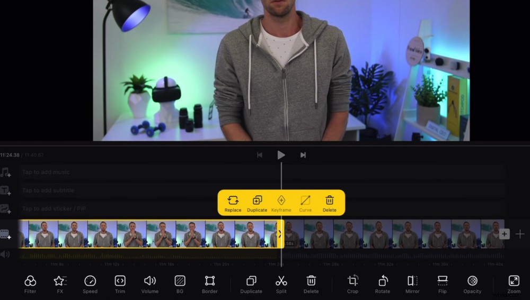This screenshot has height=300, width=530.
Task: Open the FX effects tool
Action: point(60,284)
